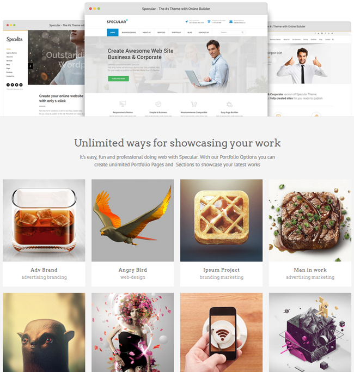354x372 pixels.
Task: Click the green PURCHASE NOW button
Action: point(118,78)
